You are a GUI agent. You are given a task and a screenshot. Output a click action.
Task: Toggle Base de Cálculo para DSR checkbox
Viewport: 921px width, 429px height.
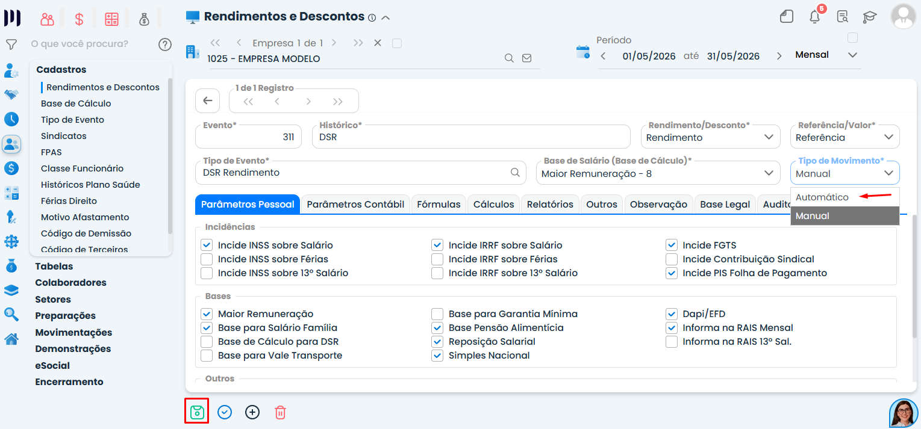(207, 341)
